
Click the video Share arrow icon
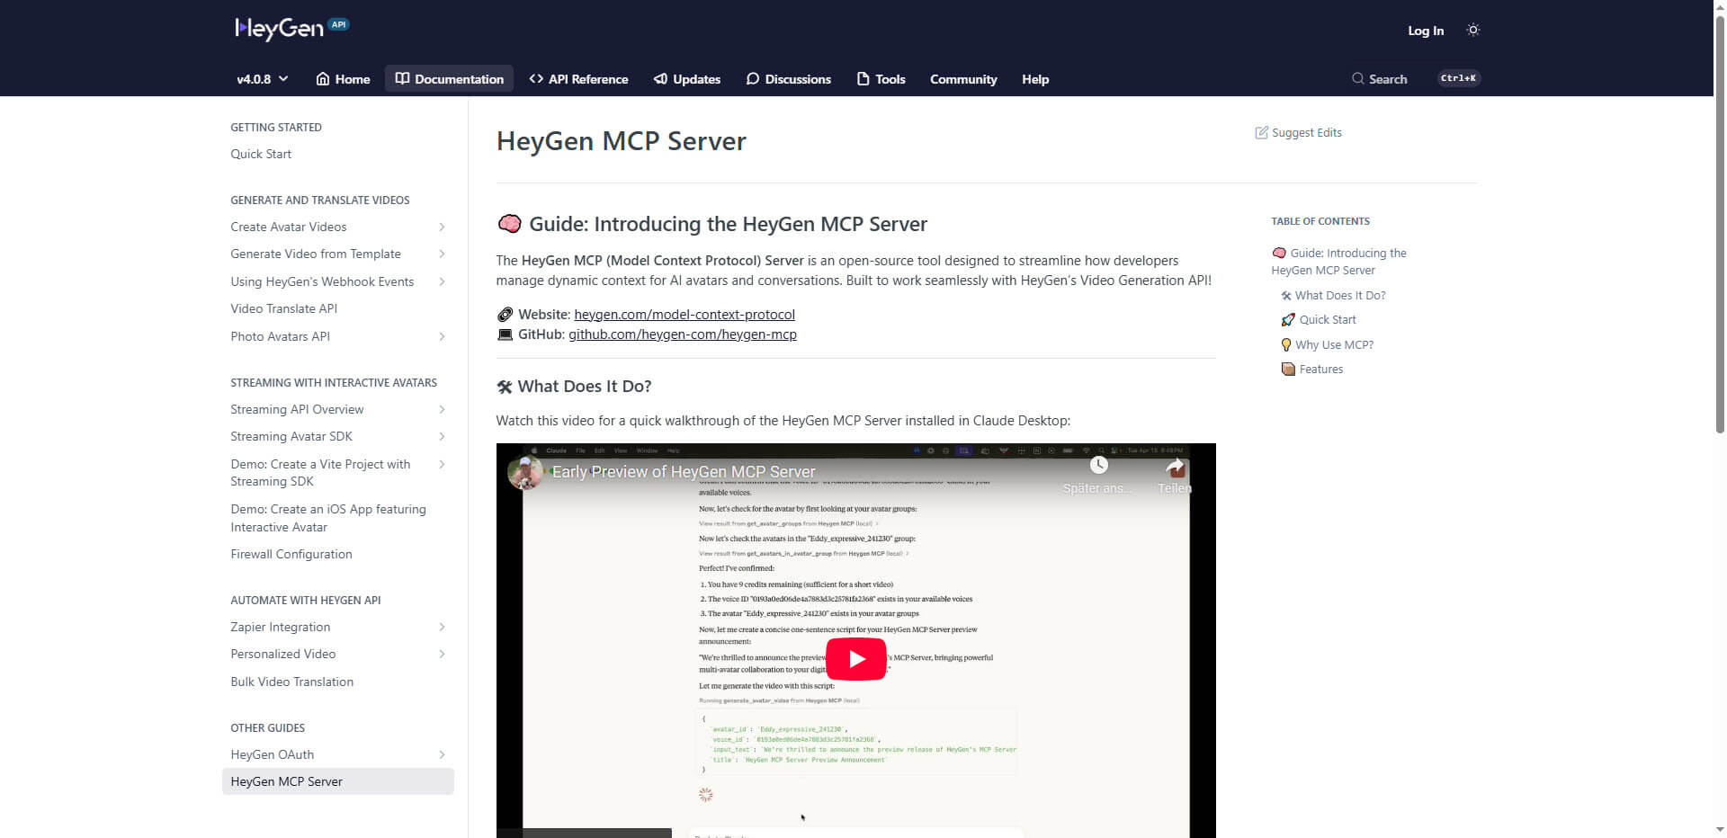[x=1174, y=467]
